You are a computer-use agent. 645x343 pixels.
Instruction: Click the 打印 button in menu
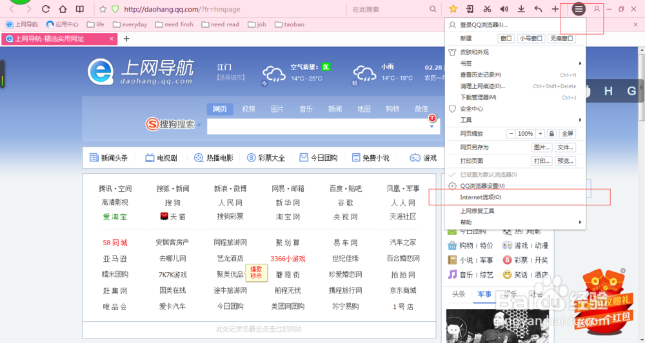[541, 161]
